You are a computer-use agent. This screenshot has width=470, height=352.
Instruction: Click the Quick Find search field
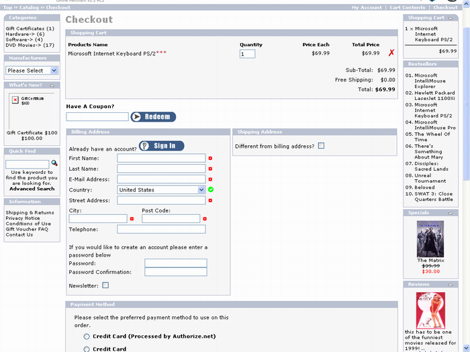pos(28,164)
